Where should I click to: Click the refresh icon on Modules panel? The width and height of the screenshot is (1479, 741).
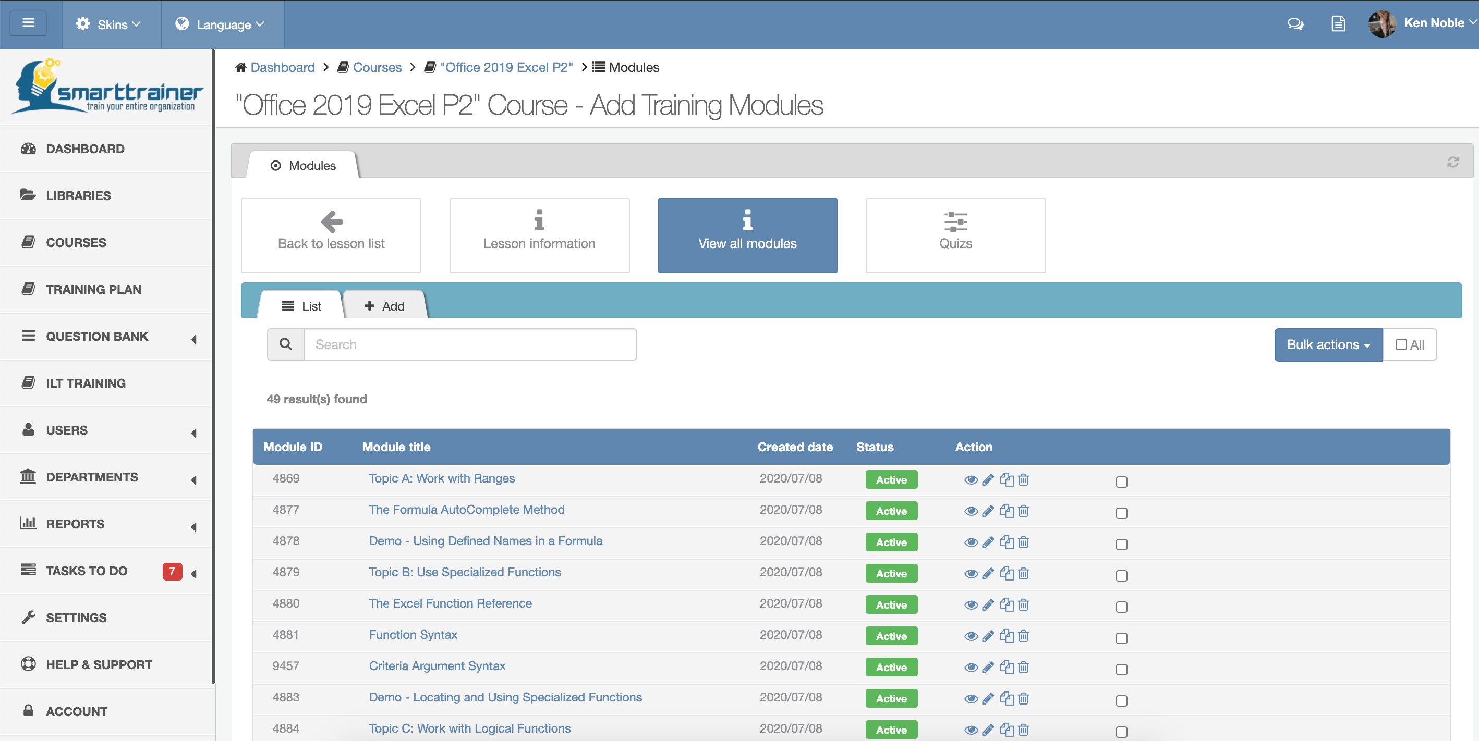point(1452,162)
